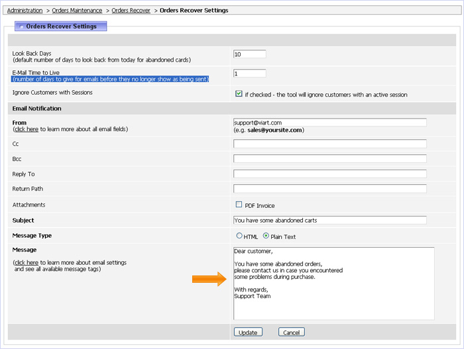Click the Bcc input field

(x=330, y=158)
